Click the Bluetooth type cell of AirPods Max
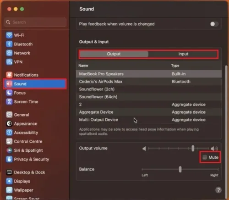229x200 pixels. (181, 82)
